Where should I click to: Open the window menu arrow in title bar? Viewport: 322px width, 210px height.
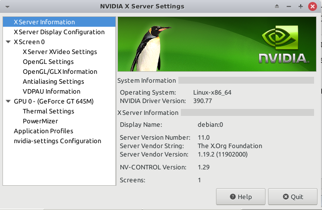[5, 6]
